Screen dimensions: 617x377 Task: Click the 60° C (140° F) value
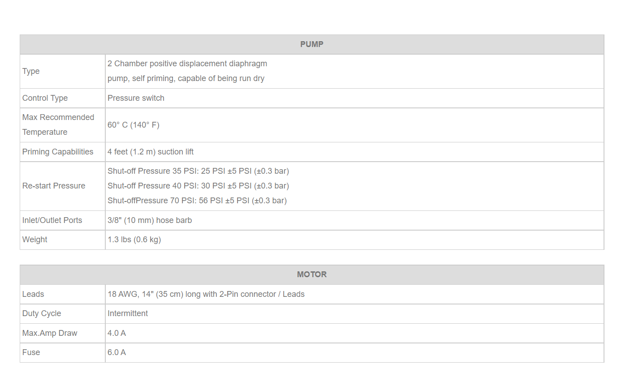[x=134, y=125]
